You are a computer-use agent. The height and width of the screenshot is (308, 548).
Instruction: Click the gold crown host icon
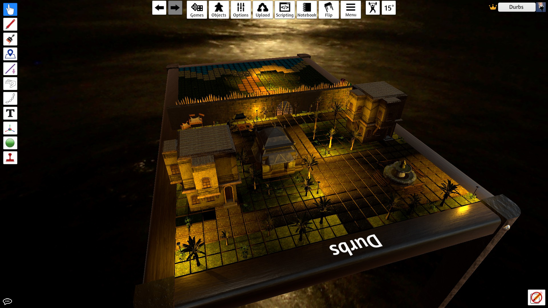point(493,7)
